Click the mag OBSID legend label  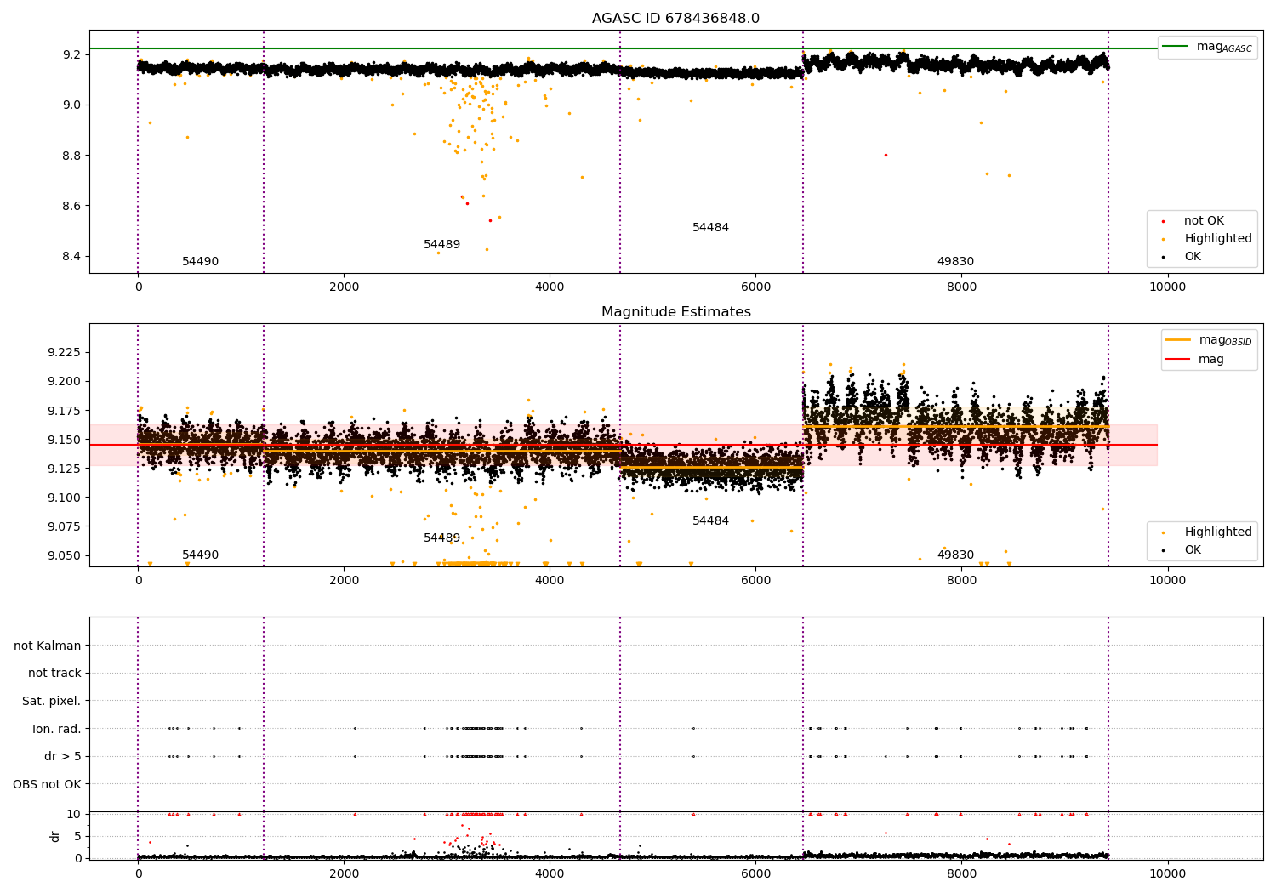tap(1225, 340)
